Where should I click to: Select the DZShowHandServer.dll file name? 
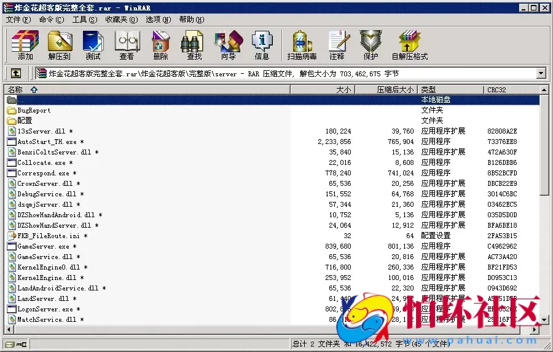click(x=58, y=225)
